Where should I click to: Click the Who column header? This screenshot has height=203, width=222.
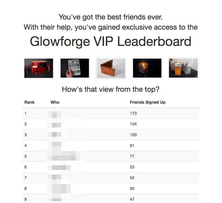55,102
